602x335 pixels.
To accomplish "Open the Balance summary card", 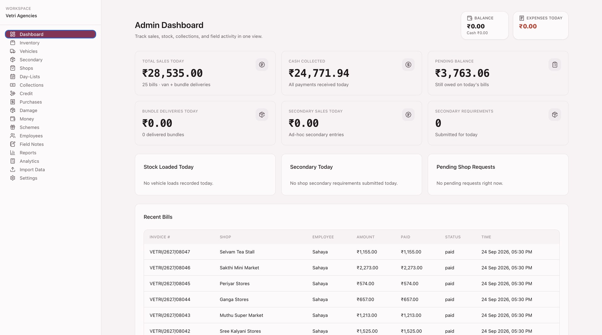I will pyautogui.click(x=484, y=25).
